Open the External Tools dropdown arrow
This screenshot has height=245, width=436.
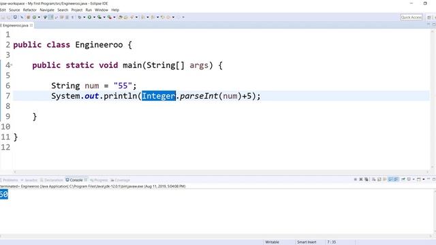click(114, 17)
